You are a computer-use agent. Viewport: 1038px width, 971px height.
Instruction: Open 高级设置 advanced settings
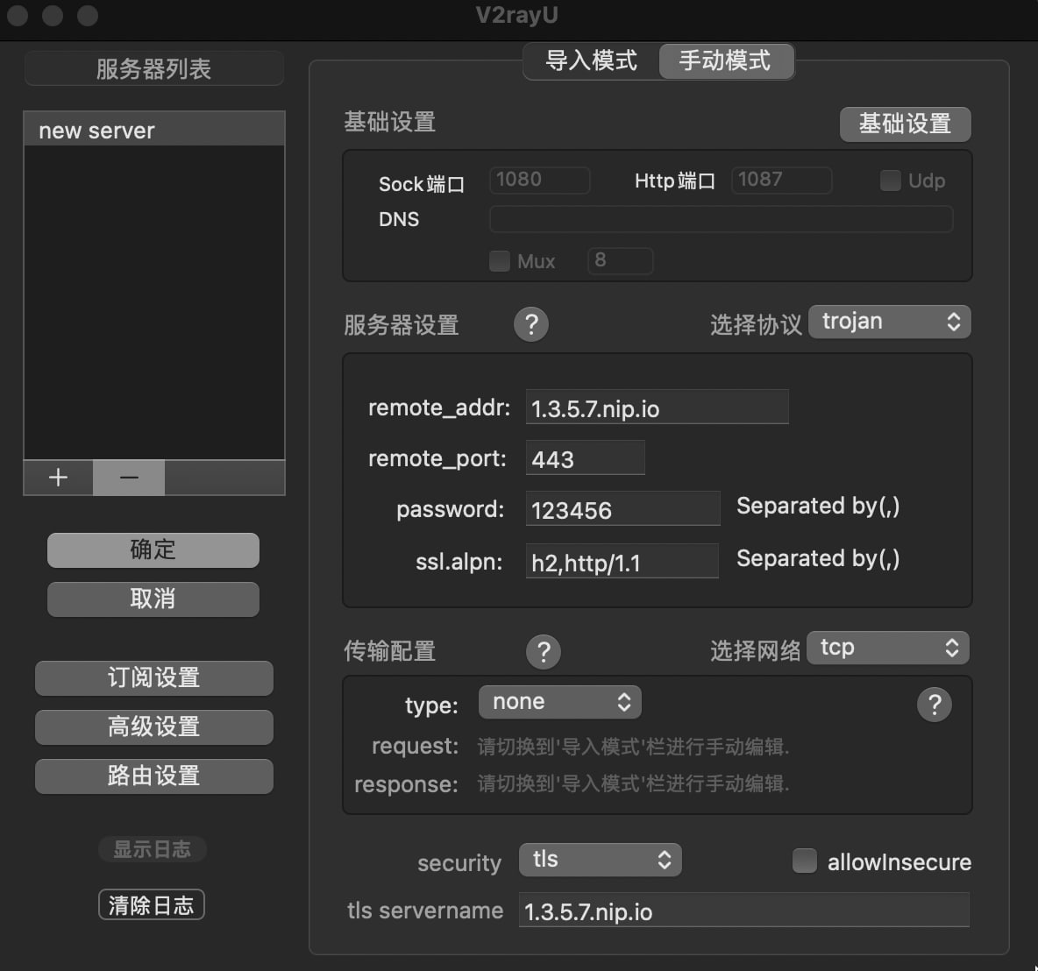(153, 726)
